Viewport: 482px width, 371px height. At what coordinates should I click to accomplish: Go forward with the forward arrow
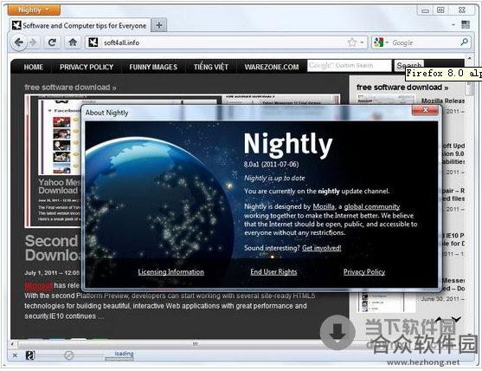coord(33,42)
